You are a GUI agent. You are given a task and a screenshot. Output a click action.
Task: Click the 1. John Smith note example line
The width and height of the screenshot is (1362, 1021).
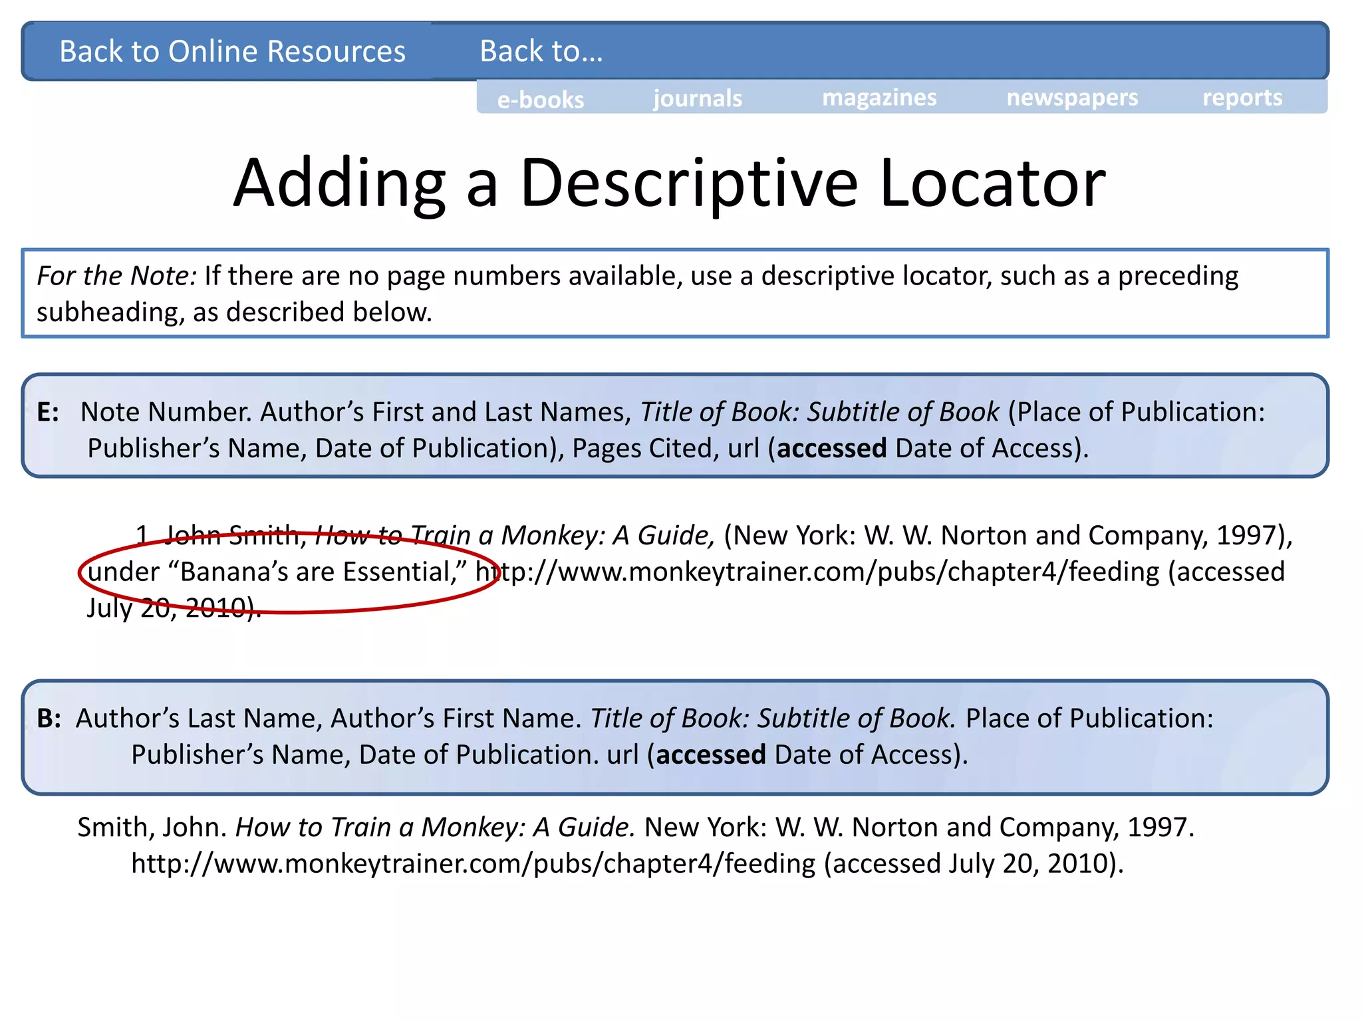point(714,535)
